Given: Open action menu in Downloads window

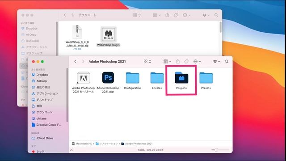Looking at the screenshot, I should point(186,15).
